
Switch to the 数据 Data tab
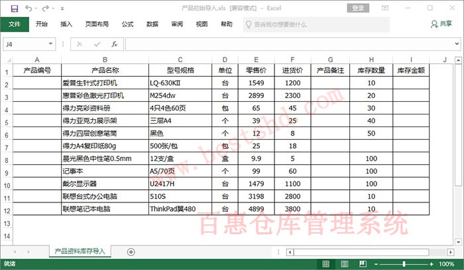click(x=152, y=24)
